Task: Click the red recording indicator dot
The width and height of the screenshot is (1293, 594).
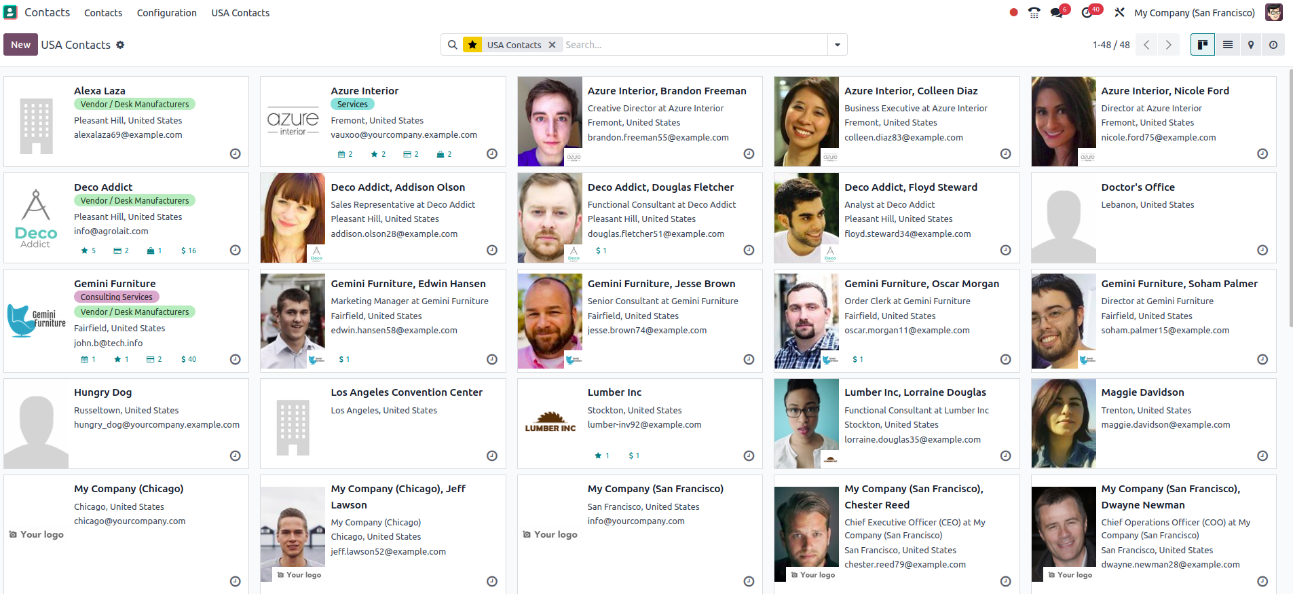Action: (x=1013, y=12)
